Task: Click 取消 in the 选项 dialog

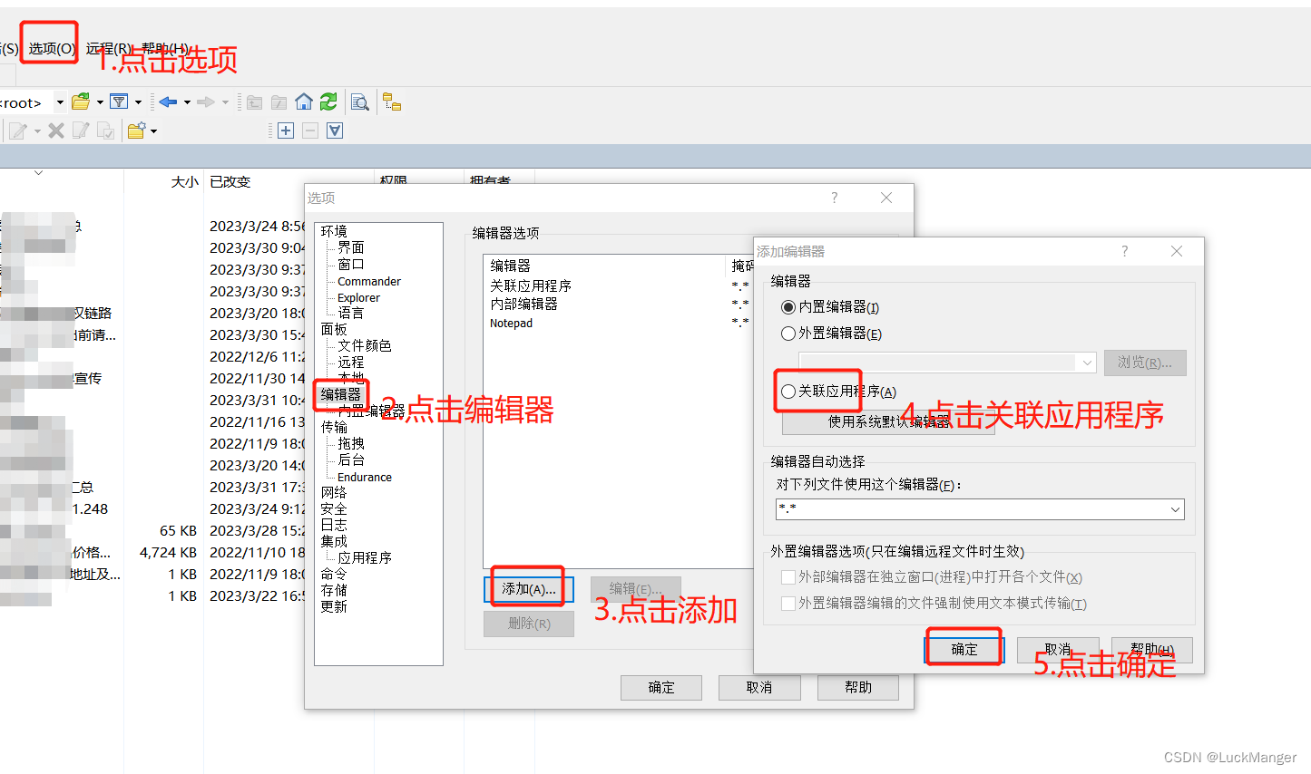Action: point(759,688)
